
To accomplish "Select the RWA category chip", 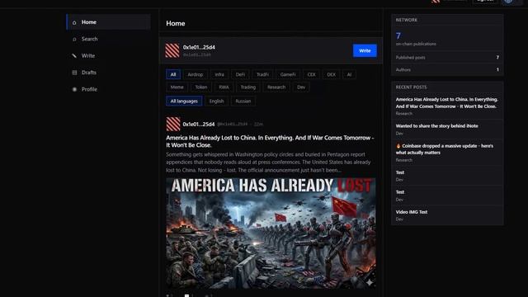I will point(224,87).
